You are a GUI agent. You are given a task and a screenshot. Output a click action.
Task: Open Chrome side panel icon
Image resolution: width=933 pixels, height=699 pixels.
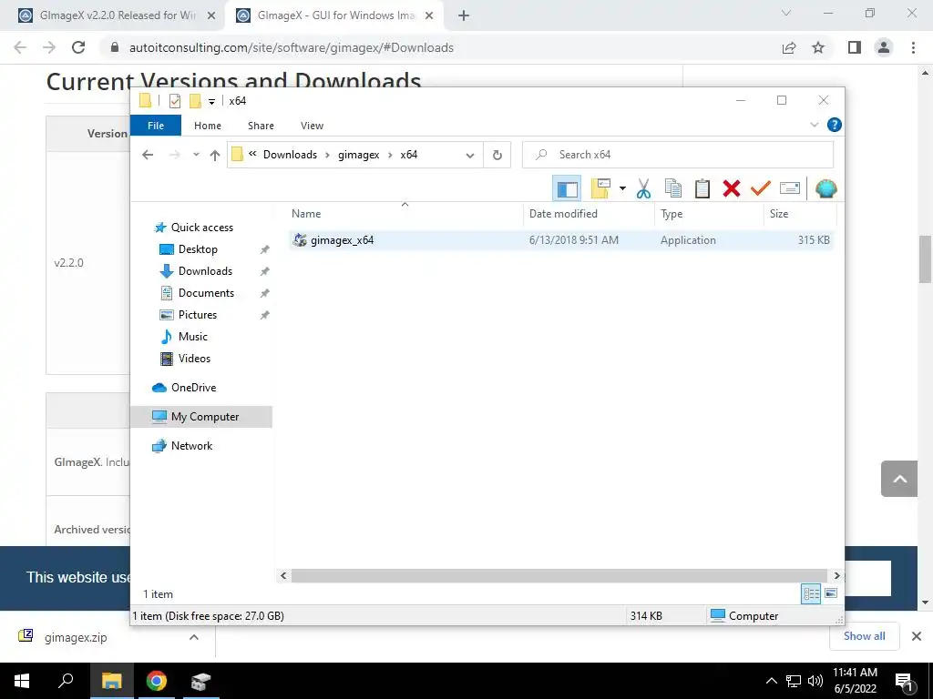pyautogui.click(x=855, y=47)
